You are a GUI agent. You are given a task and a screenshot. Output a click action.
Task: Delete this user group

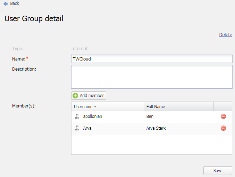tap(225, 35)
